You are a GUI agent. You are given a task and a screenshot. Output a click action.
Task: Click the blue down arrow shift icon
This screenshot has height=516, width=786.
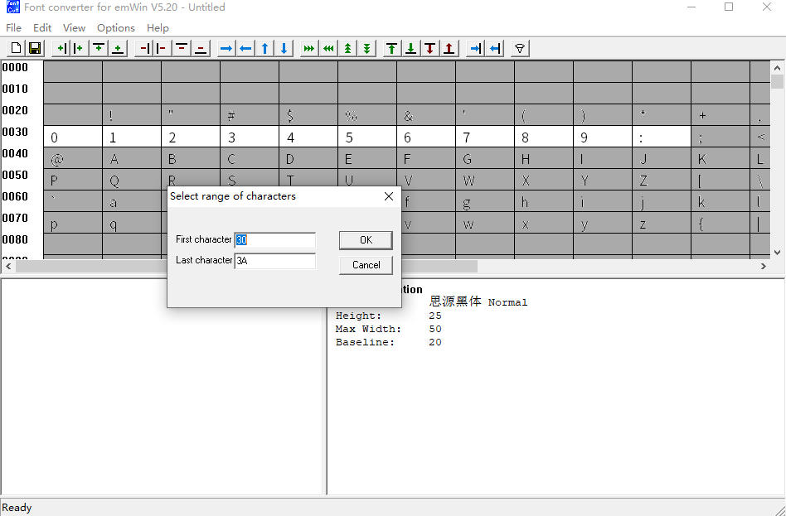(x=284, y=48)
